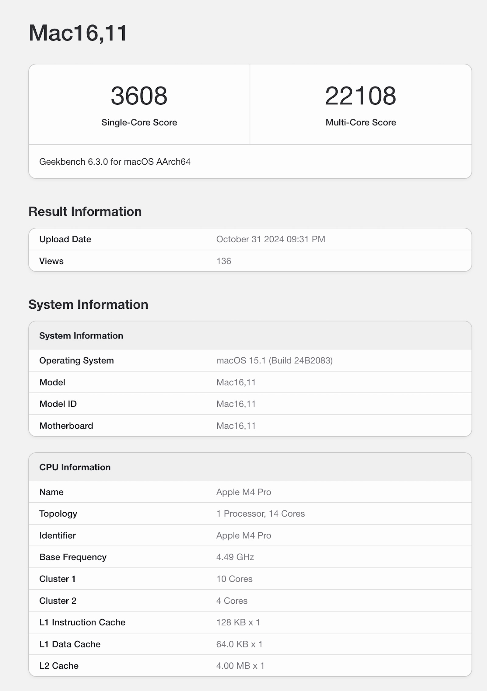Click the large System Information section heading
Viewport: 487px width, 691px height.
coord(88,304)
